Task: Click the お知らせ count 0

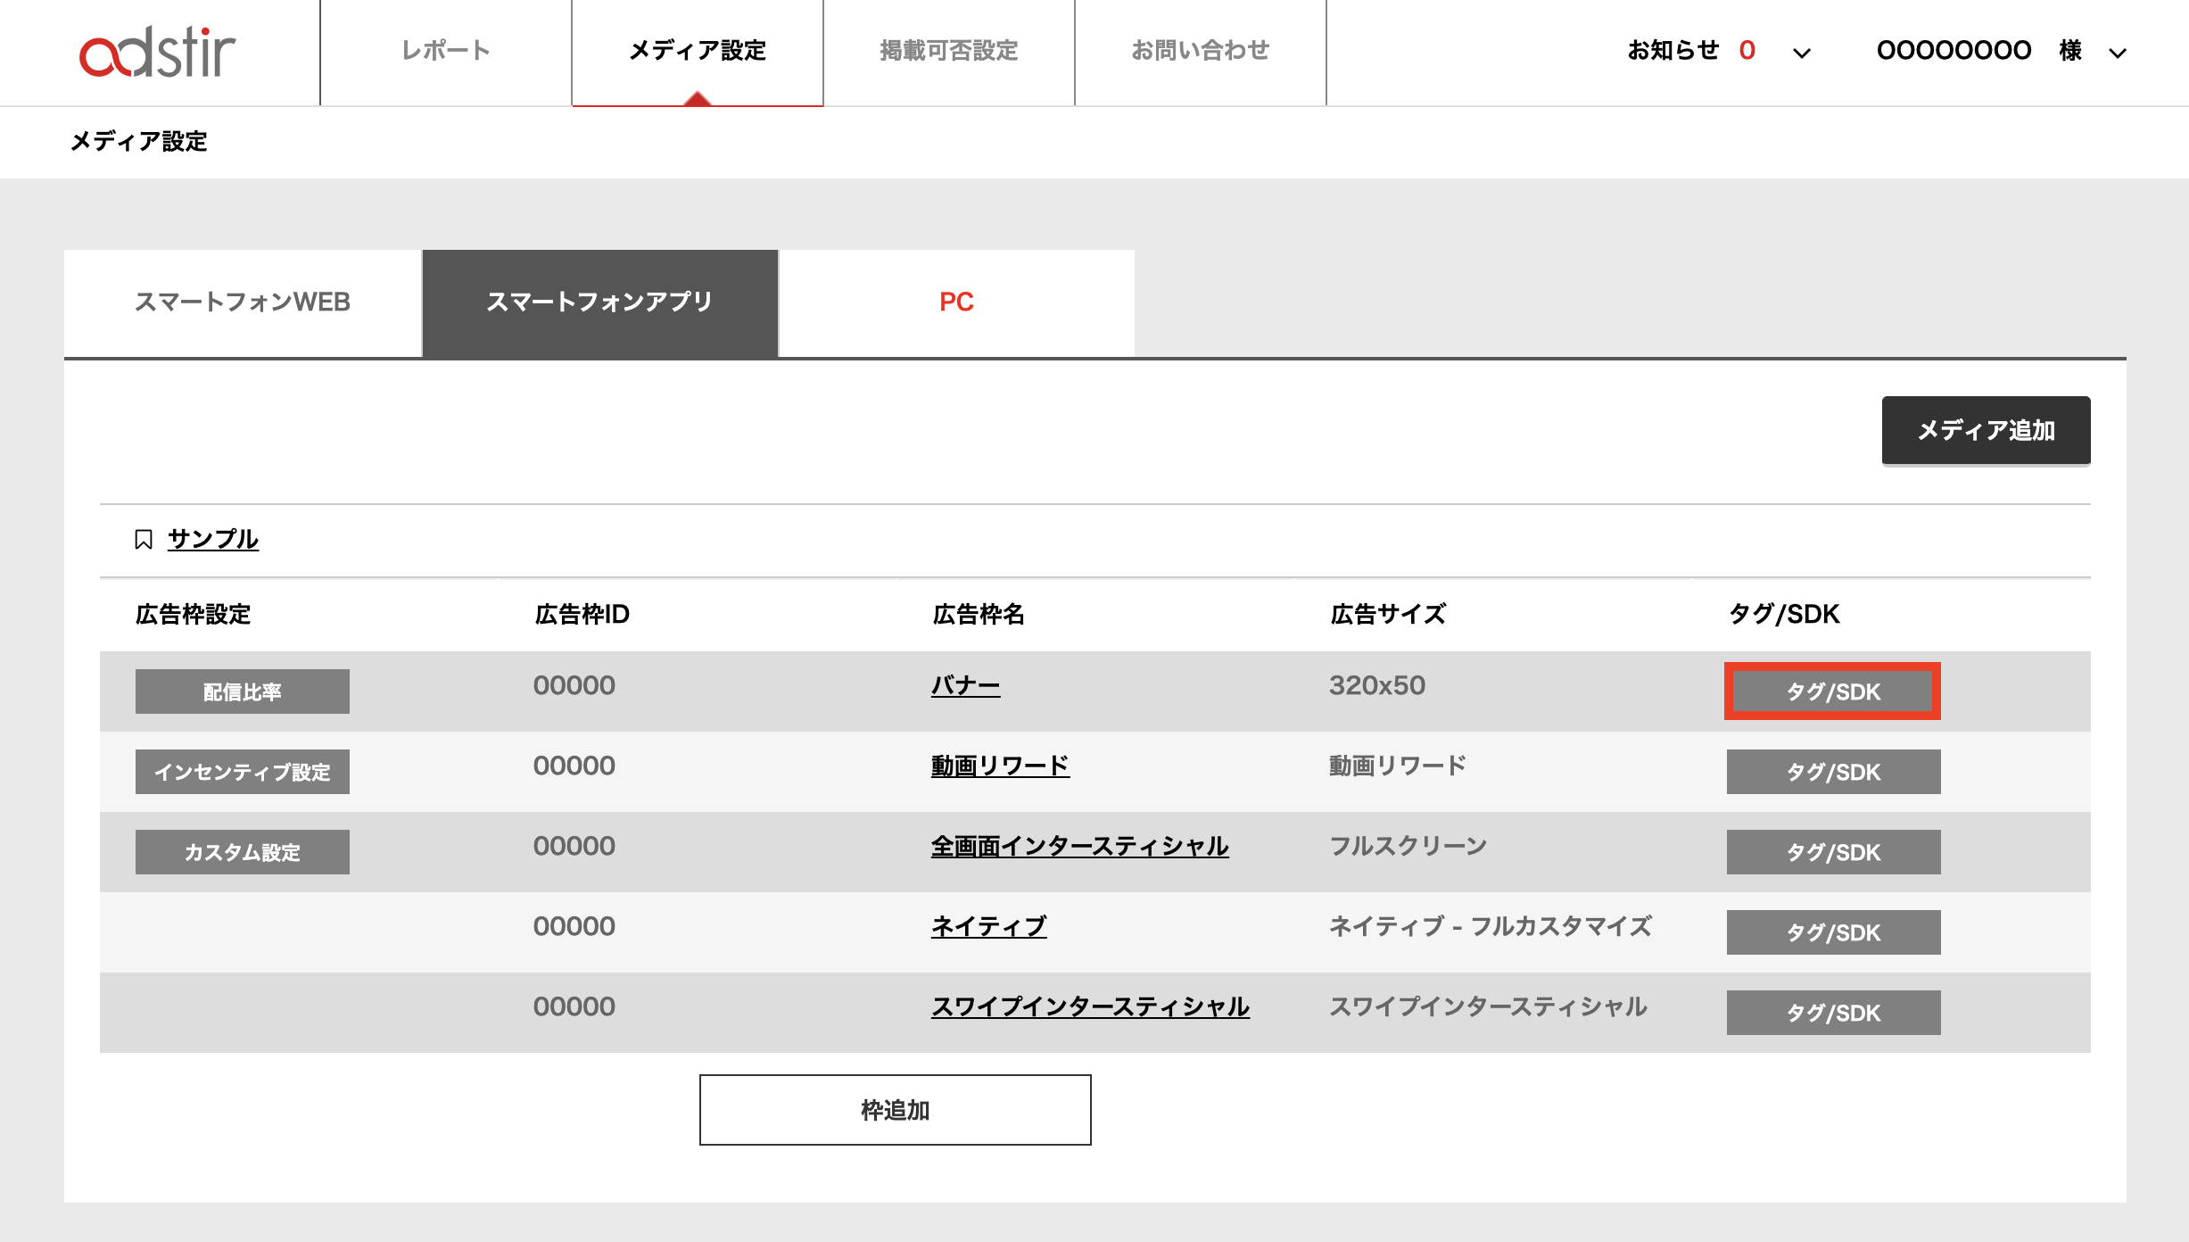Action: pyautogui.click(x=1747, y=50)
